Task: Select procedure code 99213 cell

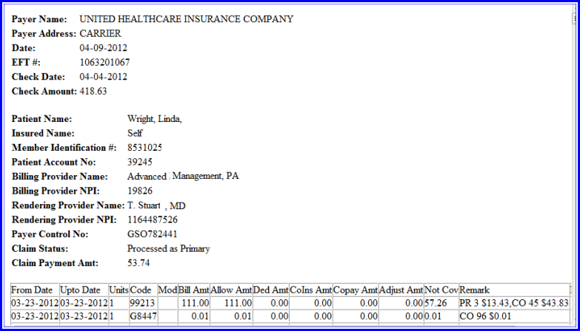Action: tap(143, 304)
